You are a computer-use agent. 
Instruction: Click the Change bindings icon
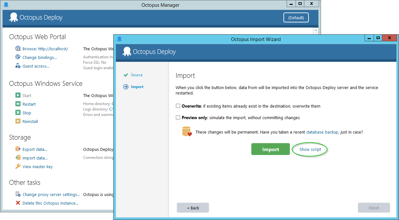[18, 57]
